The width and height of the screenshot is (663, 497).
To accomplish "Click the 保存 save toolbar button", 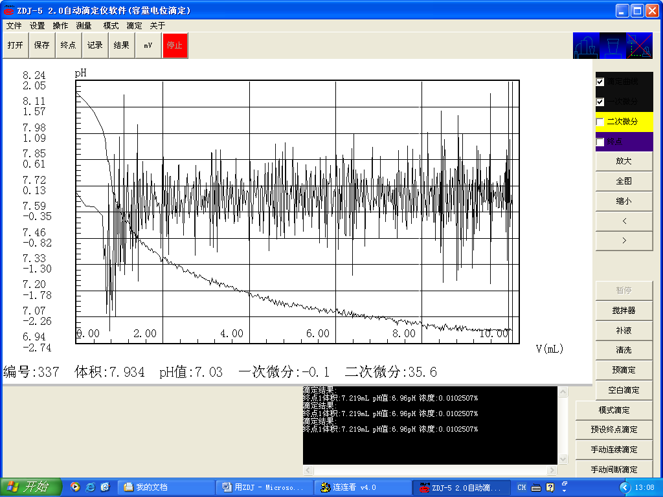I will click(42, 45).
